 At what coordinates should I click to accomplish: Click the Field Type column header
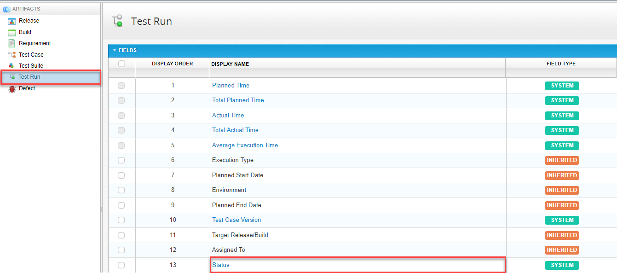point(561,64)
